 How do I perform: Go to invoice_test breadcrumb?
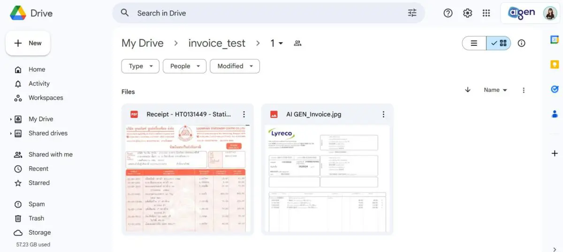(217, 43)
